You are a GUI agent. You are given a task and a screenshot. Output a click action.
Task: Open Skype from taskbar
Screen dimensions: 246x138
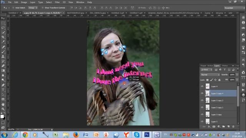(x=137, y=135)
